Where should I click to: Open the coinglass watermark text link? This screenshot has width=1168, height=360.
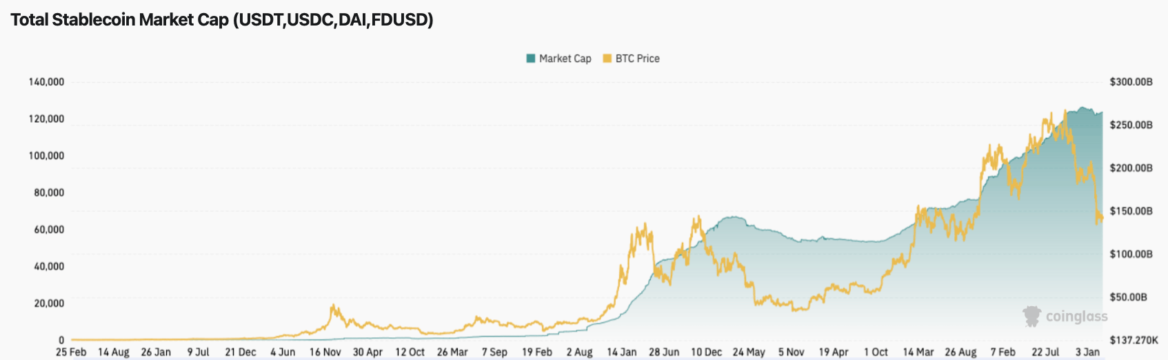[1076, 317]
